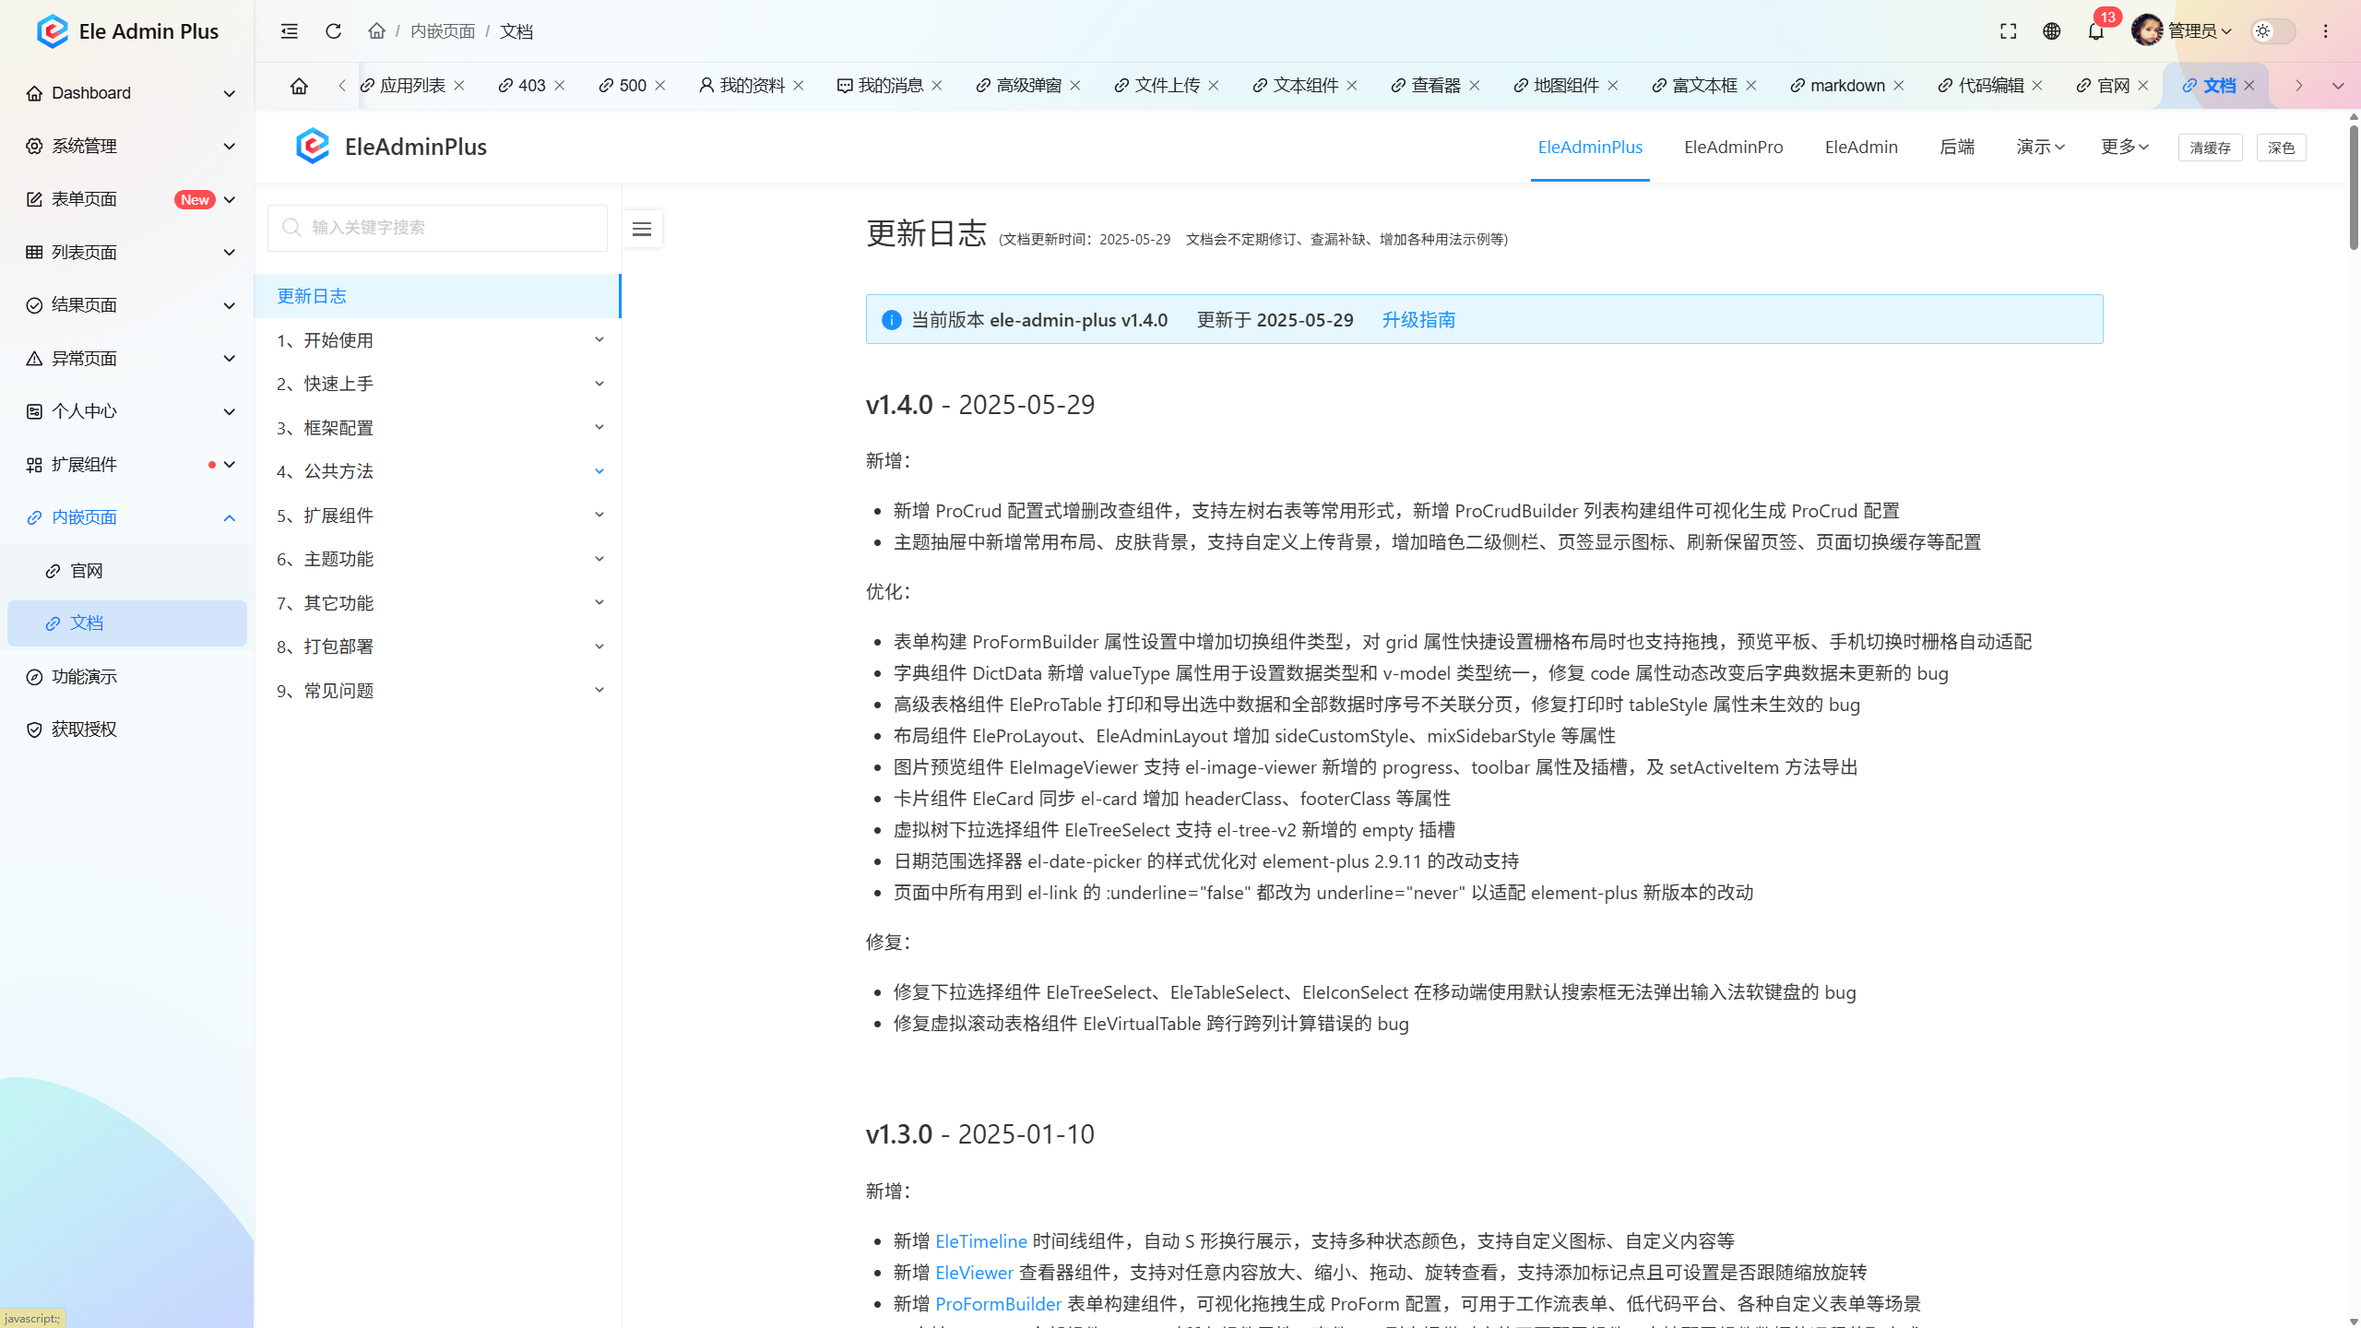Open notifications bell with 13 badge

2095,31
